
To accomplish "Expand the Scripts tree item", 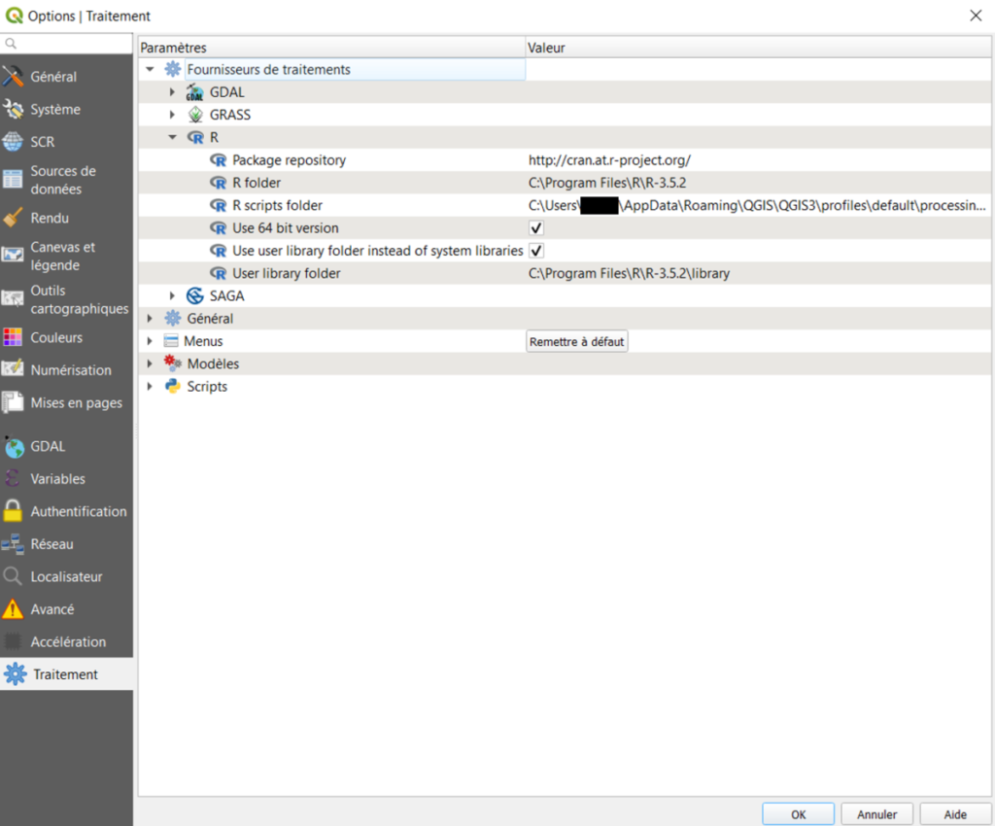I will (x=150, y=386).
